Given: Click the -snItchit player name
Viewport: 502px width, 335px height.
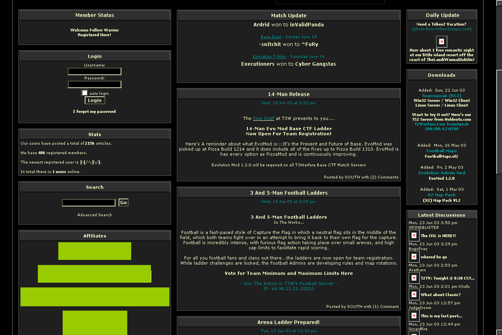Looking at the screenshot, I should (x=270, y=44).
